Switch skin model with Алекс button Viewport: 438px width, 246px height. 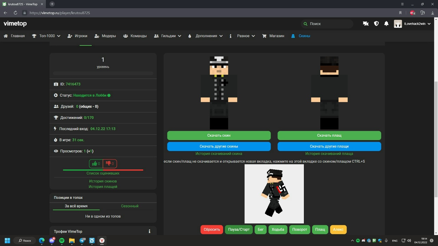point(338,229)
